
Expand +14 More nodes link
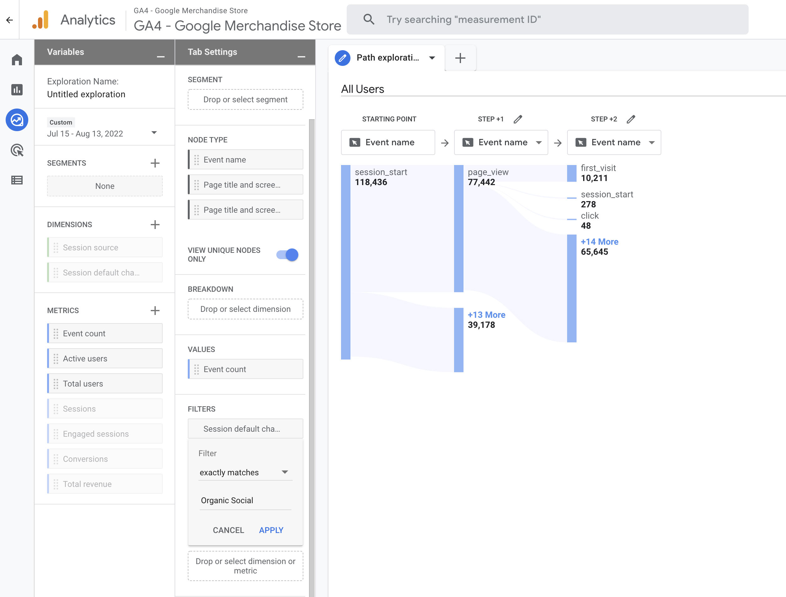(x=599, y=242)
